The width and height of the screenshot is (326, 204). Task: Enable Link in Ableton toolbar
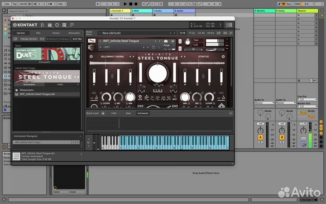click(7, 4)
